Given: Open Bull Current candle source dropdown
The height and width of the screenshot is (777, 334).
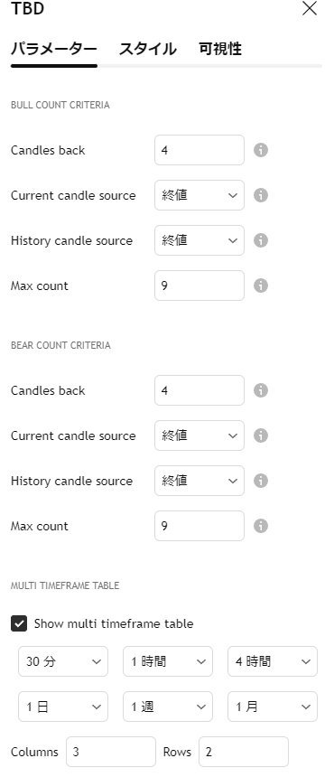Looking at the screenshot, I should [x=199, y=195].
